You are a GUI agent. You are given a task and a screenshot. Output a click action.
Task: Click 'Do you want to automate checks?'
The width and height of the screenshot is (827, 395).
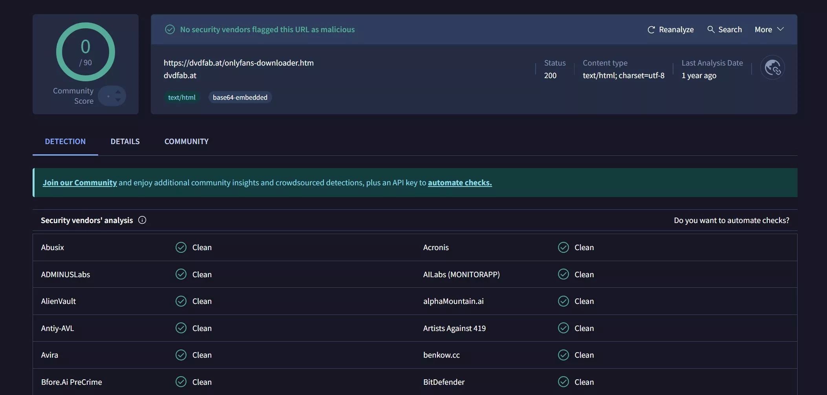click(x=731, y=220)
